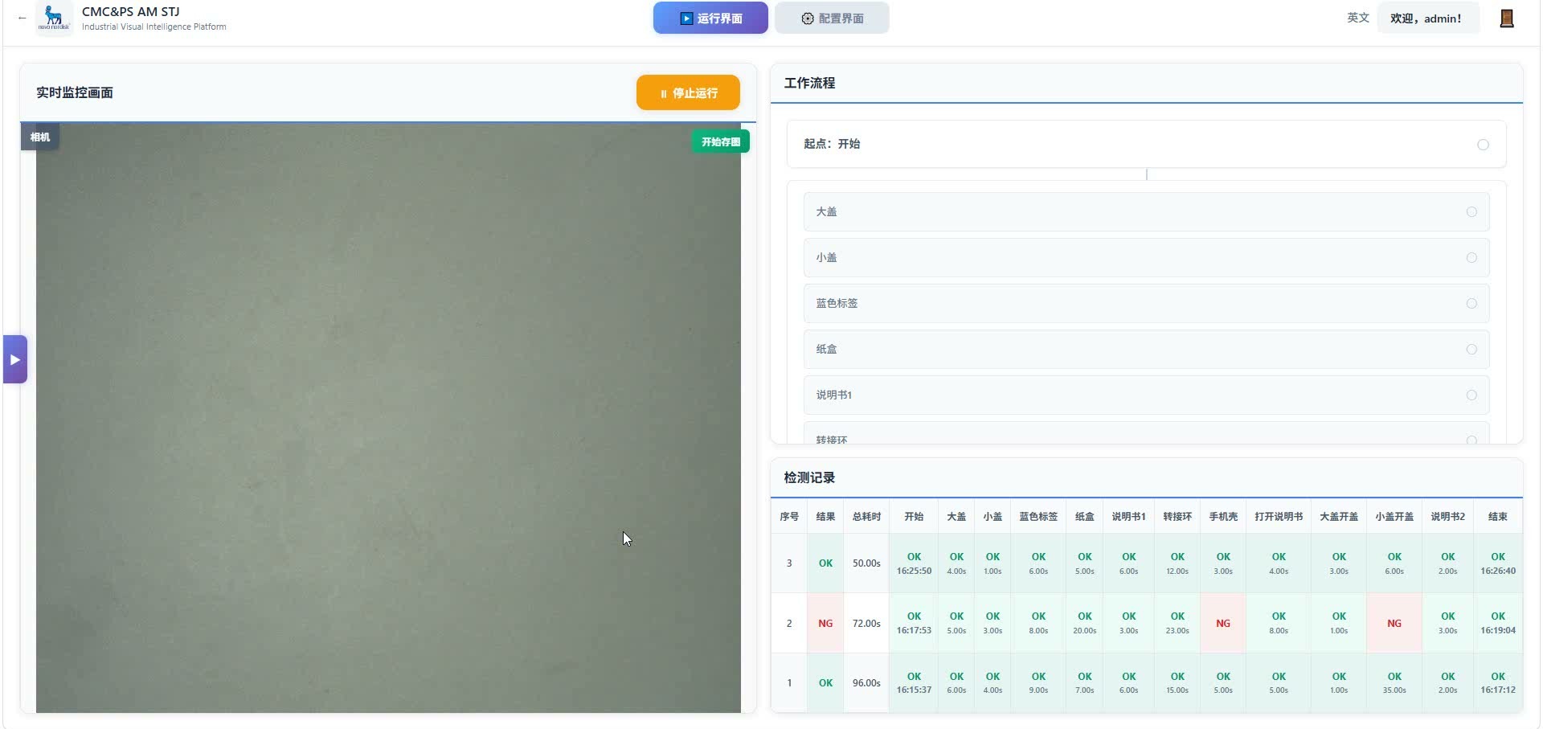Click the 结束 column header
1543x729 pixels.
1498,517
